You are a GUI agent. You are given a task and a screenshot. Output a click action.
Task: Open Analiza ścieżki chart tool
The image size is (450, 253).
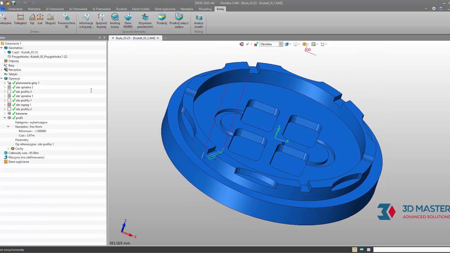click(199, 21)
